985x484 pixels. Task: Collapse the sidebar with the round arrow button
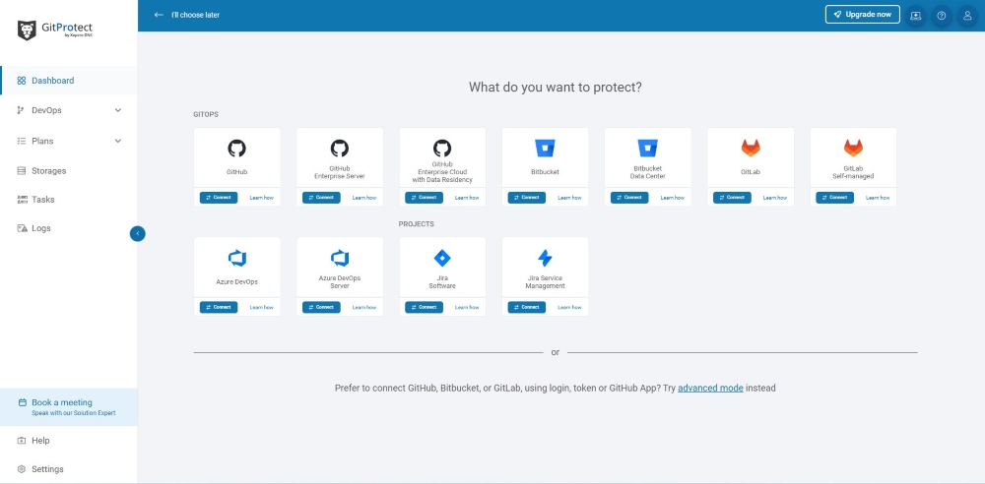point(138,233)
